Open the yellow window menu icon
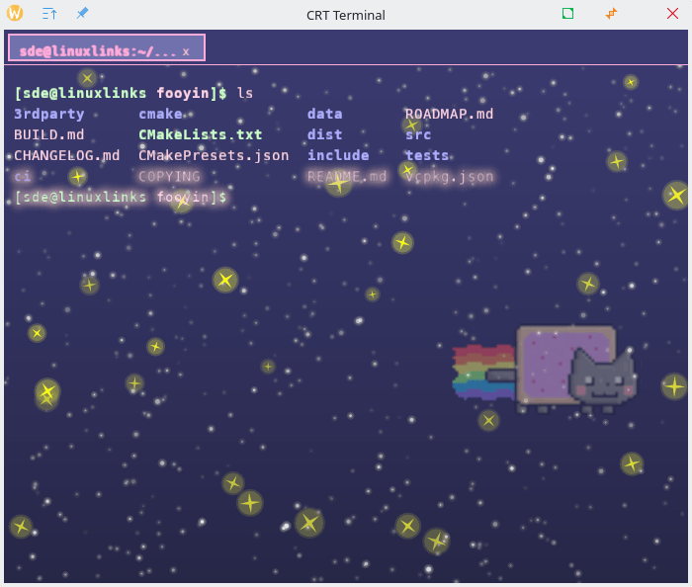692x587 pixels. [x=15, y=14]
